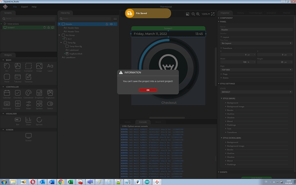Image resolution: width=296 pixels, height=185 pixels.
Task: Open the zoom 100% dropdown
Action: (206, 14)
